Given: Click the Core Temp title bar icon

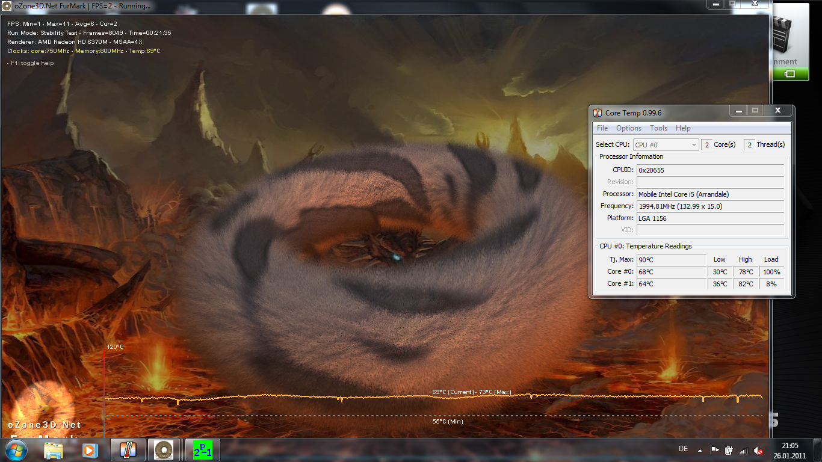Looking at the screenshot, I should click(598, 112).
